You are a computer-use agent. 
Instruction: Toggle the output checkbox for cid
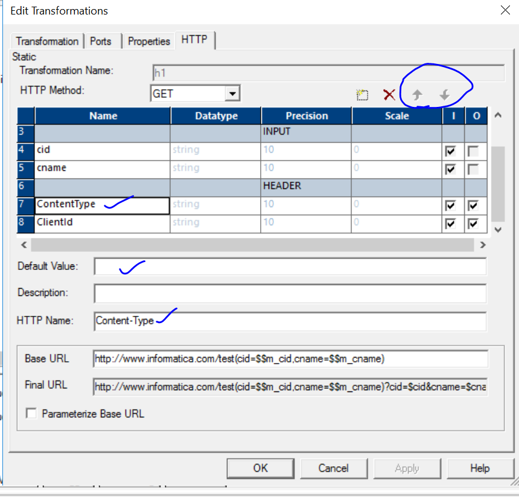[473, 151]
